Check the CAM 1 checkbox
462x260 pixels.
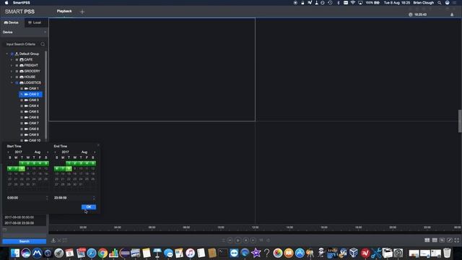tap(22, 88)
